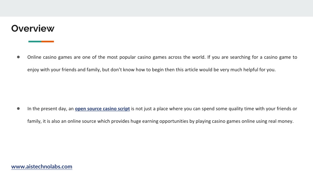Open the "open source casino script" hyperlink
Viewport: 313px width, 176px height.
pyautogui.click(x=102, y=109)
